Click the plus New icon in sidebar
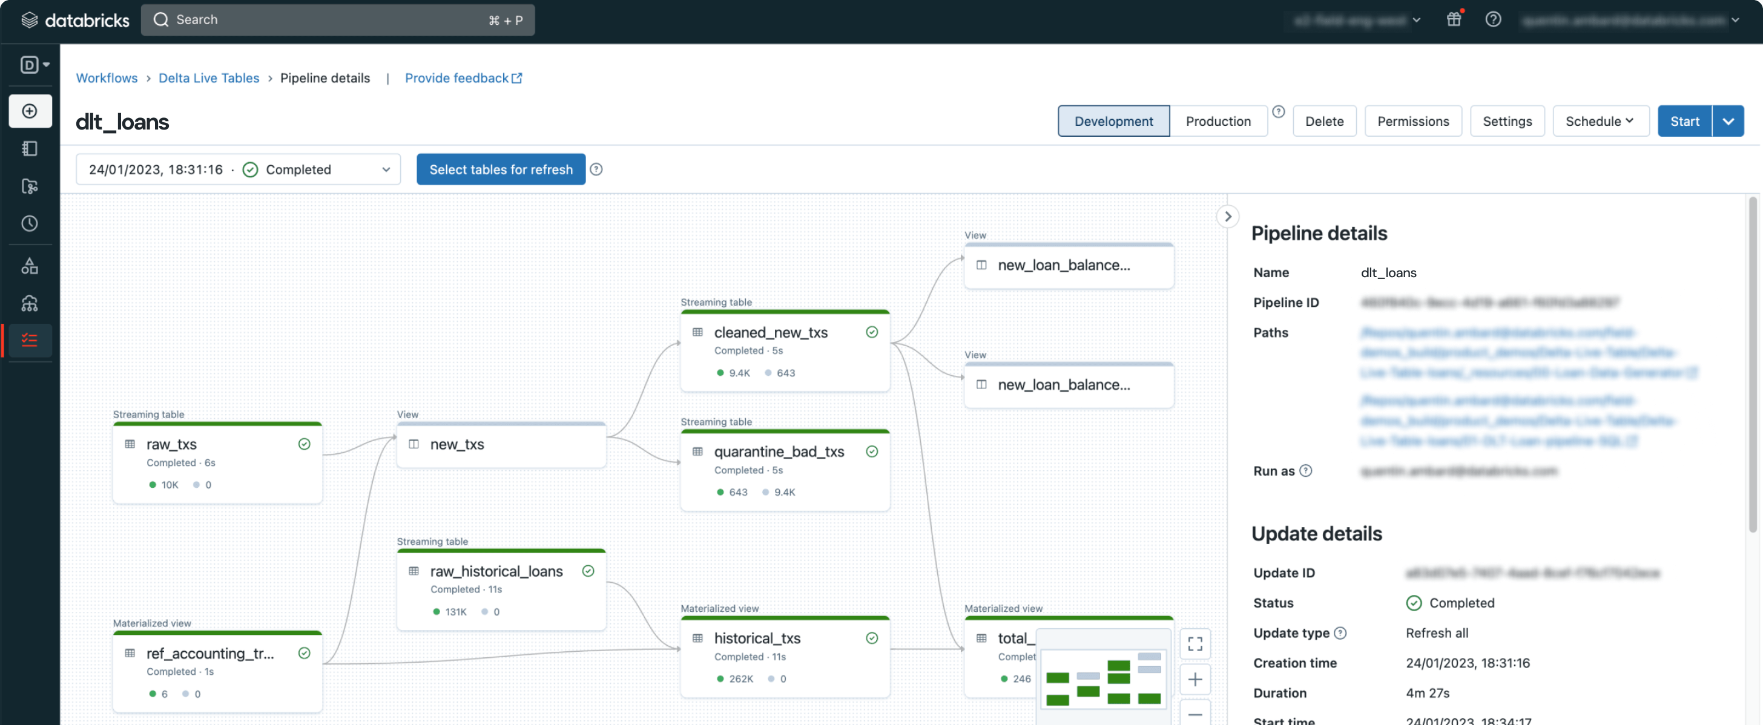Viewport: 1763px width, 725px height. (x=30, y=111)
